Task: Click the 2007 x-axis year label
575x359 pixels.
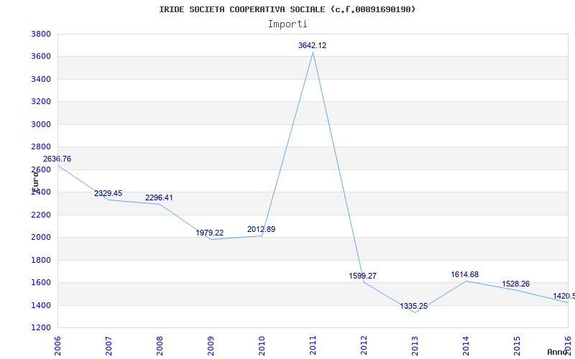Action: pyautogui.click(x=109, y=346)
